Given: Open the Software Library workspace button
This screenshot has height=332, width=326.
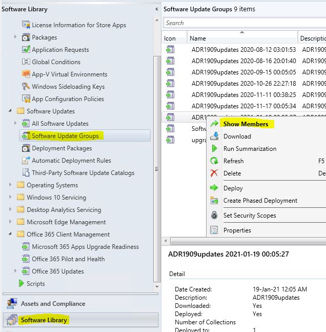Looking at the screenshot, I should [80, 320].
